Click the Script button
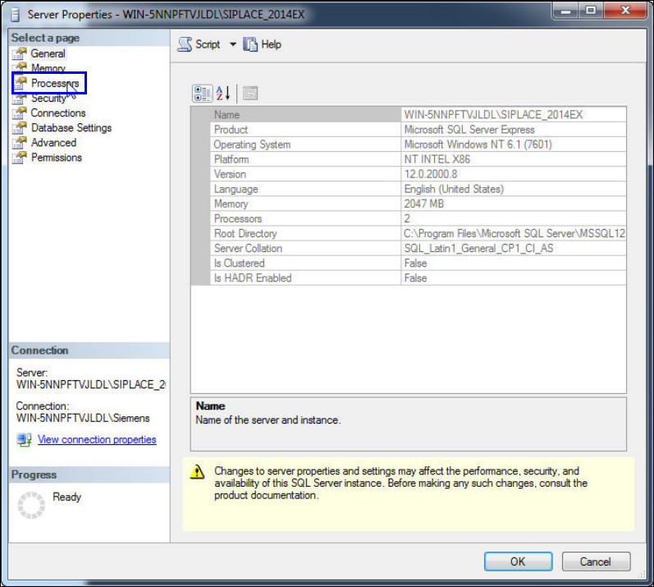Screen dimensions: 654x587 coord(199,44)
